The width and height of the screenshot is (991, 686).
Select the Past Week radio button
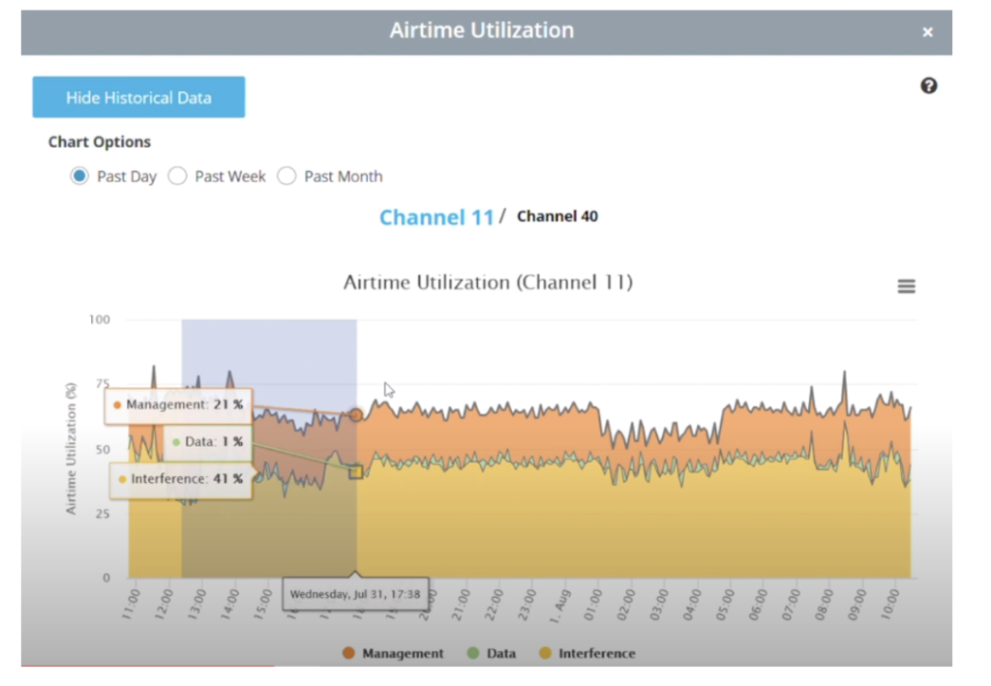(x=177, y=176)
